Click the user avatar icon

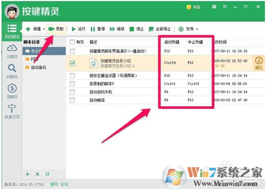click(x=12, y=12)
